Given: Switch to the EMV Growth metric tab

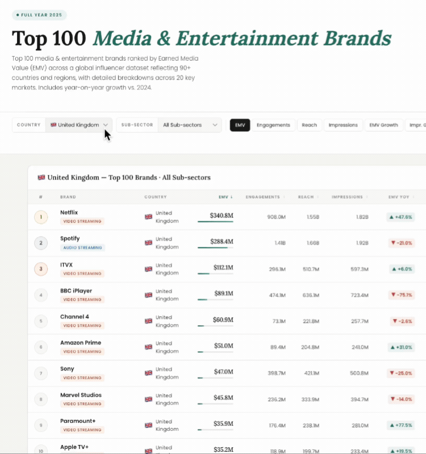Looking at the screenshot, I should pos(384,125).
